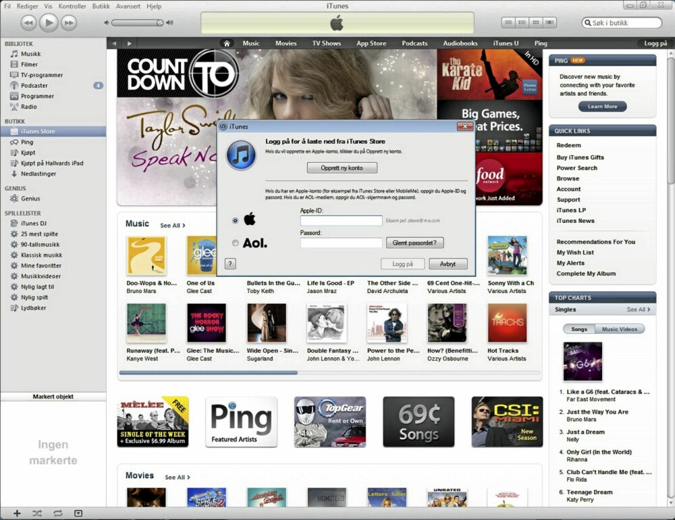
Task: Click the Apple-ID input field
Action: [341, 221]
